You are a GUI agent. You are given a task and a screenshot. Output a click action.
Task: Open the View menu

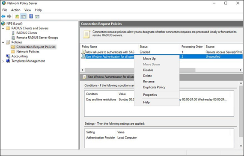click(x=27, y=10)
